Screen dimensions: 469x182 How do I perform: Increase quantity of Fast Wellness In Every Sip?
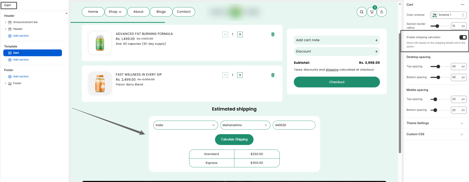pyautogui.click(x=240, y=75)
